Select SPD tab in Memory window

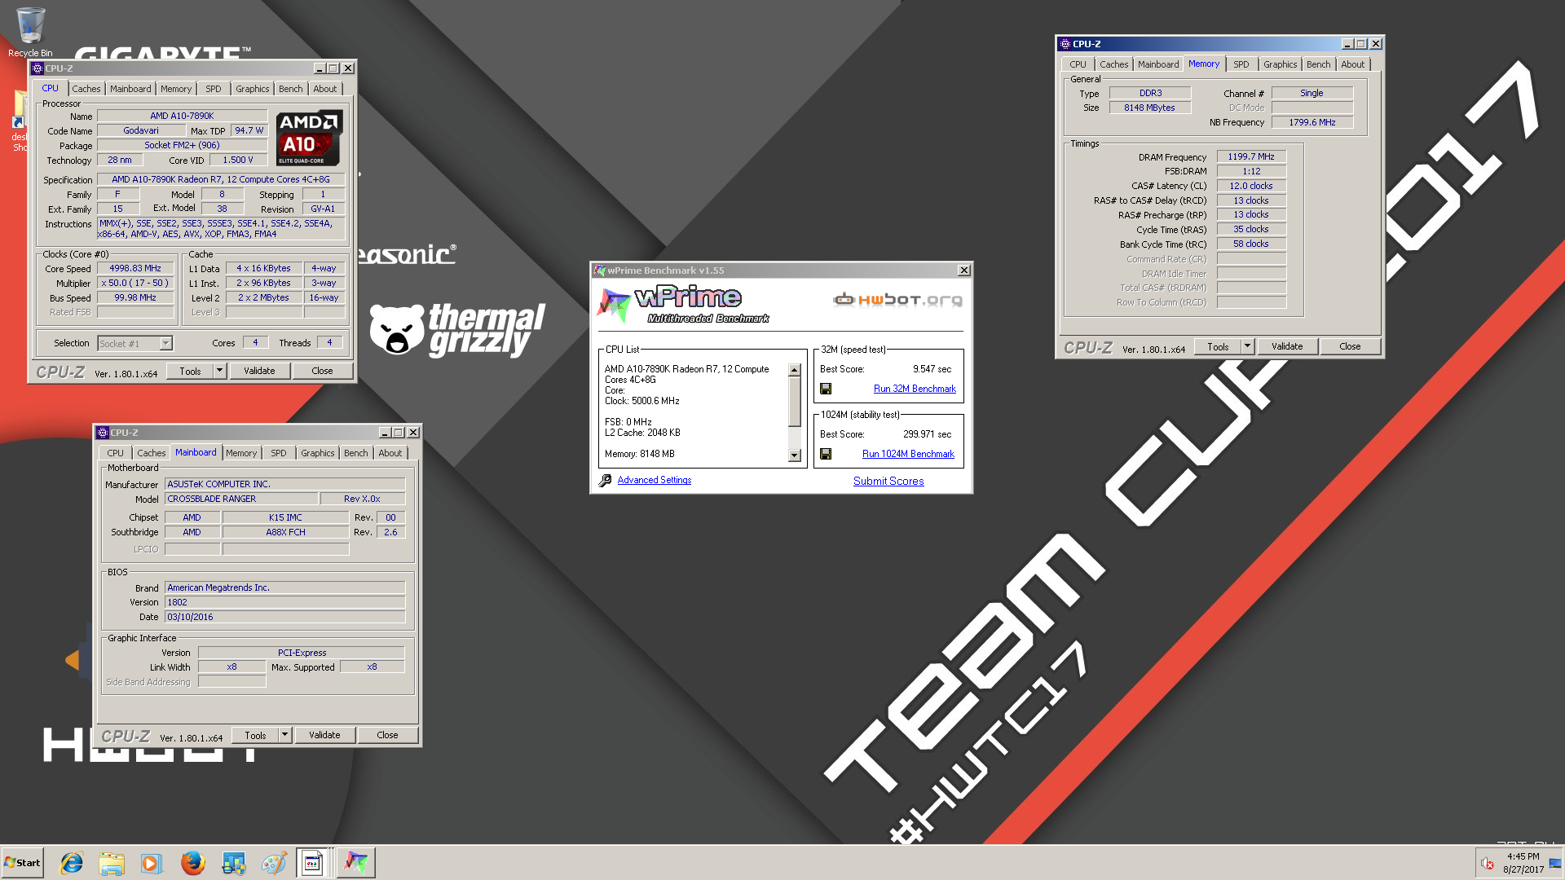click(x=1241, y=64)
